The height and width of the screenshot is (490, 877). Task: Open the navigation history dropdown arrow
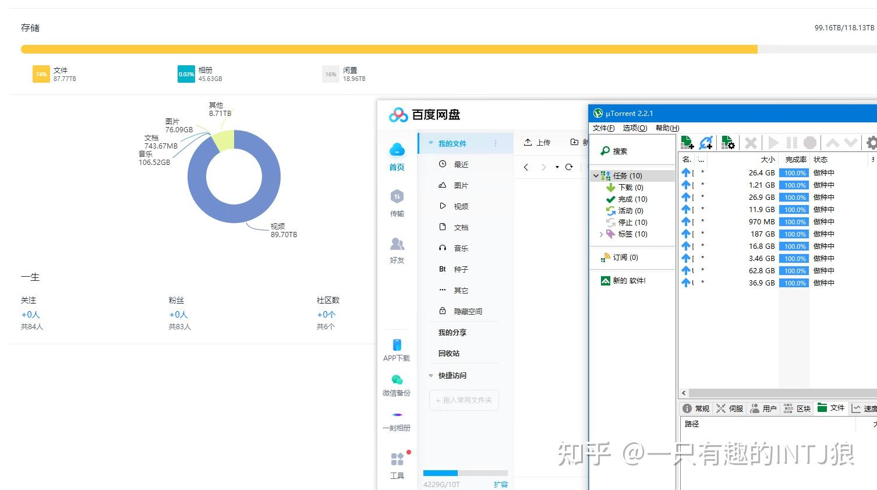pos(557,167)
